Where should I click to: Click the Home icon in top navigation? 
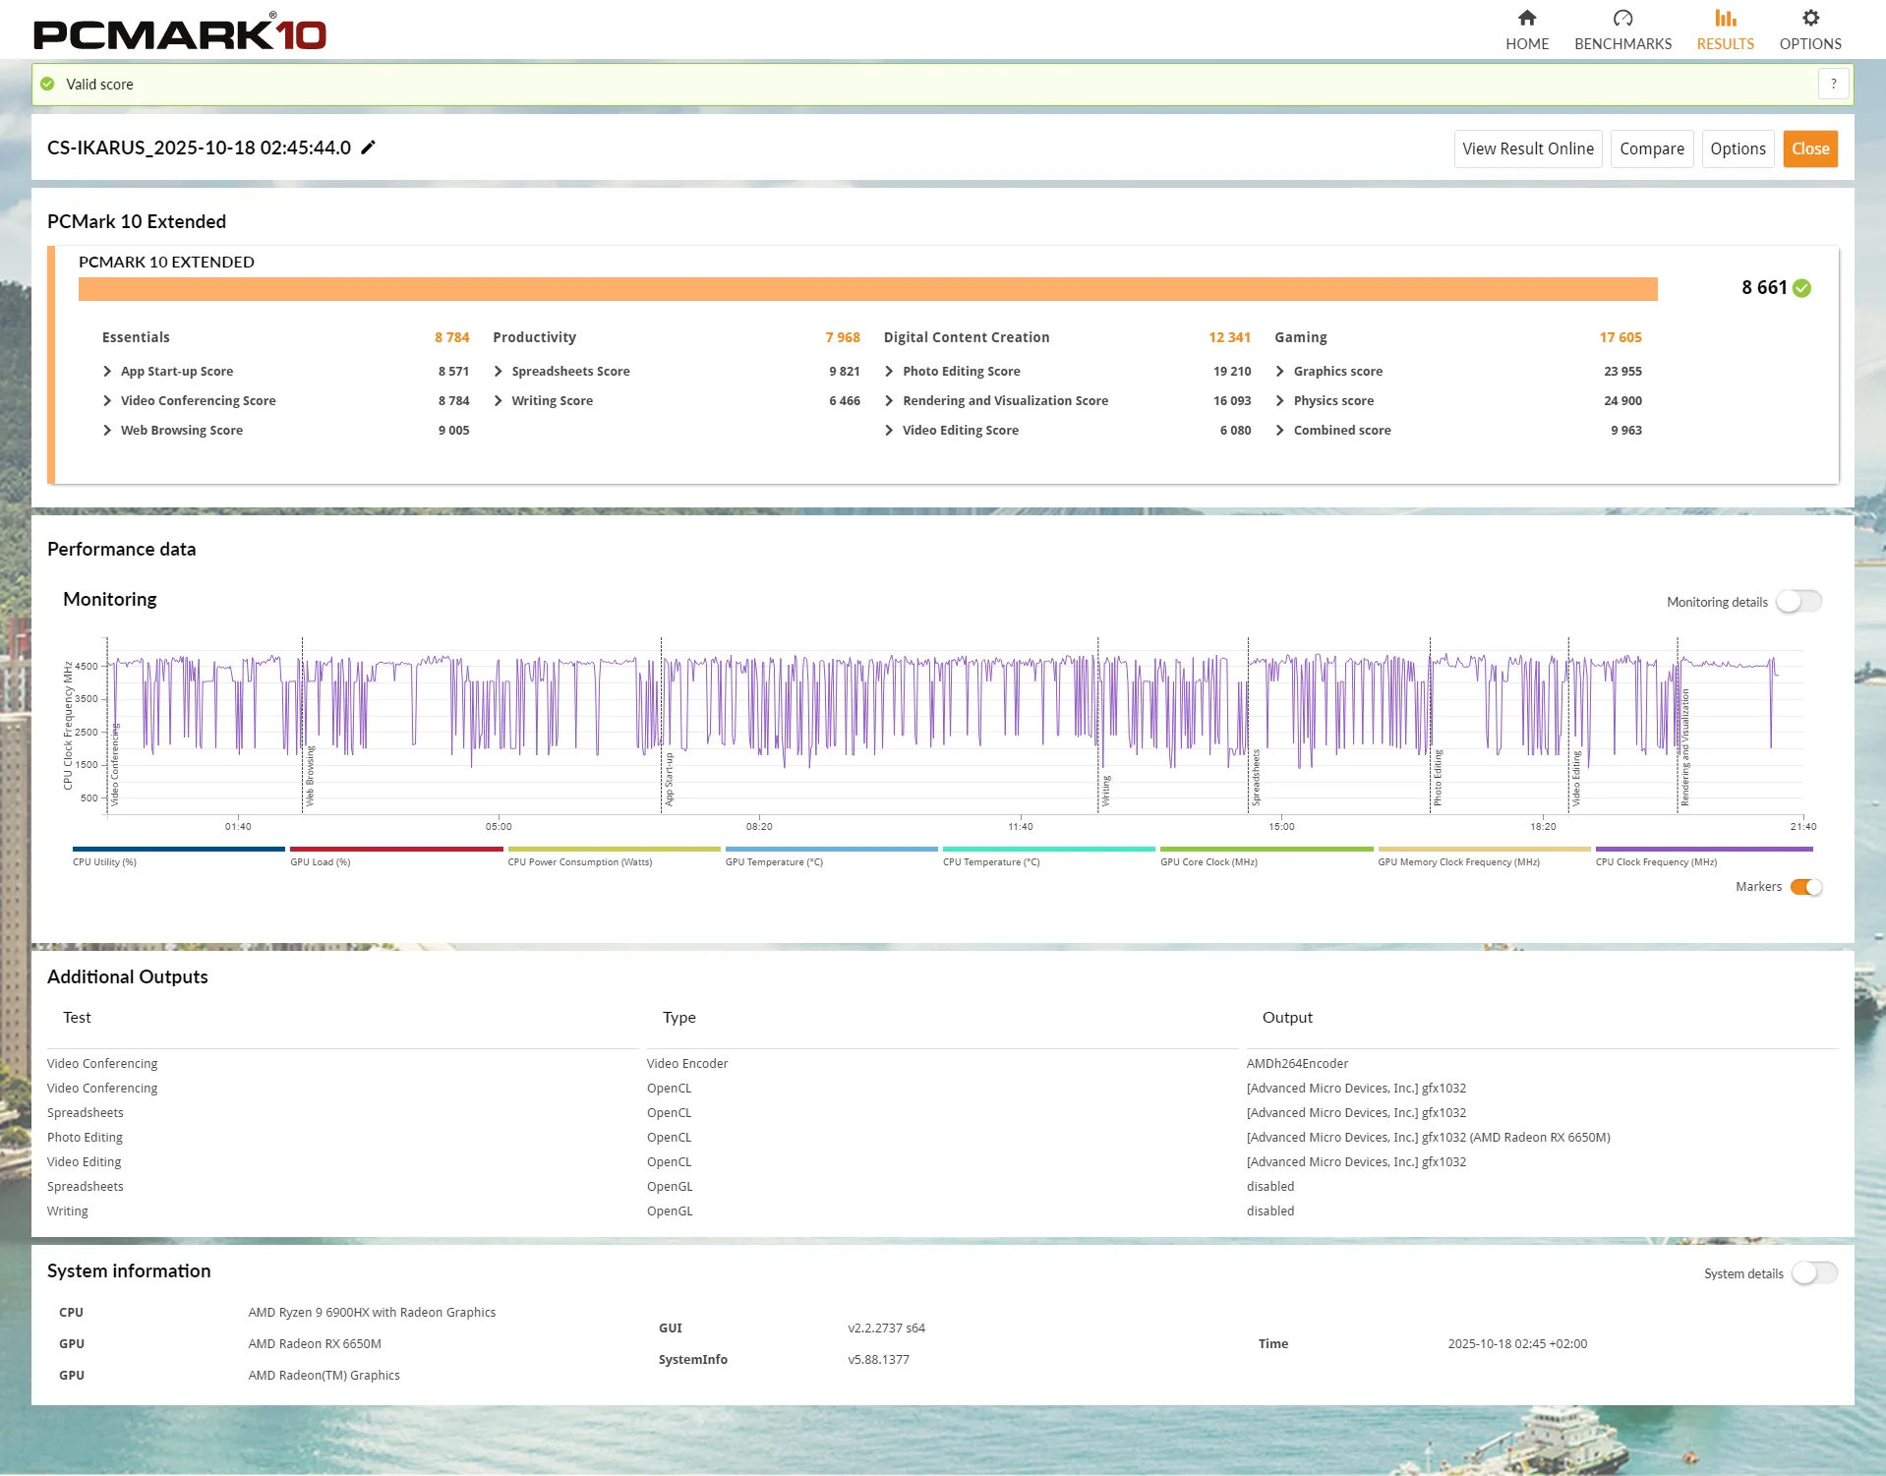pos(1526,19)
